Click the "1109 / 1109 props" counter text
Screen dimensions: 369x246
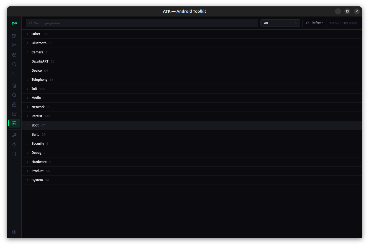coord(343,23)
